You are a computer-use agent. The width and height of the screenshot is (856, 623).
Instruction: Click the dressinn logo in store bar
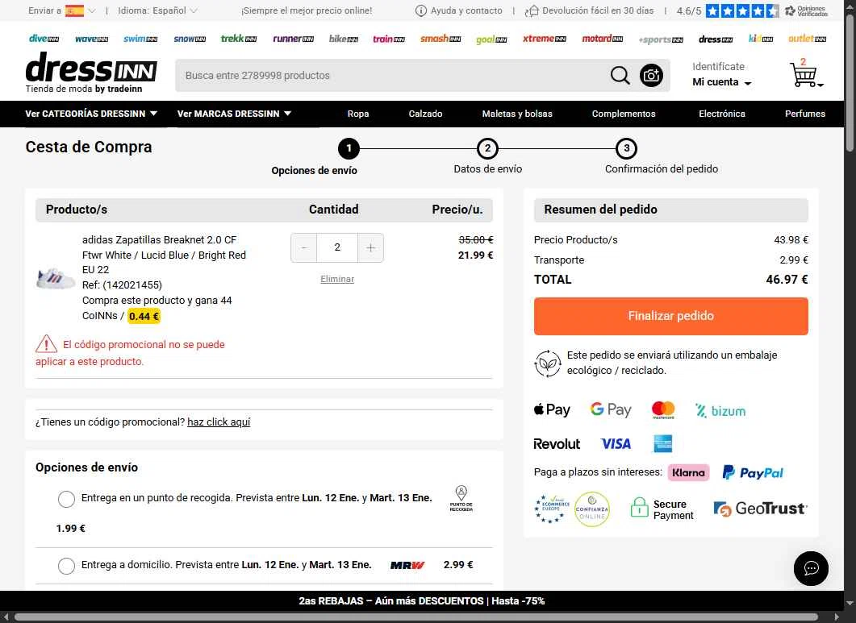715,39
